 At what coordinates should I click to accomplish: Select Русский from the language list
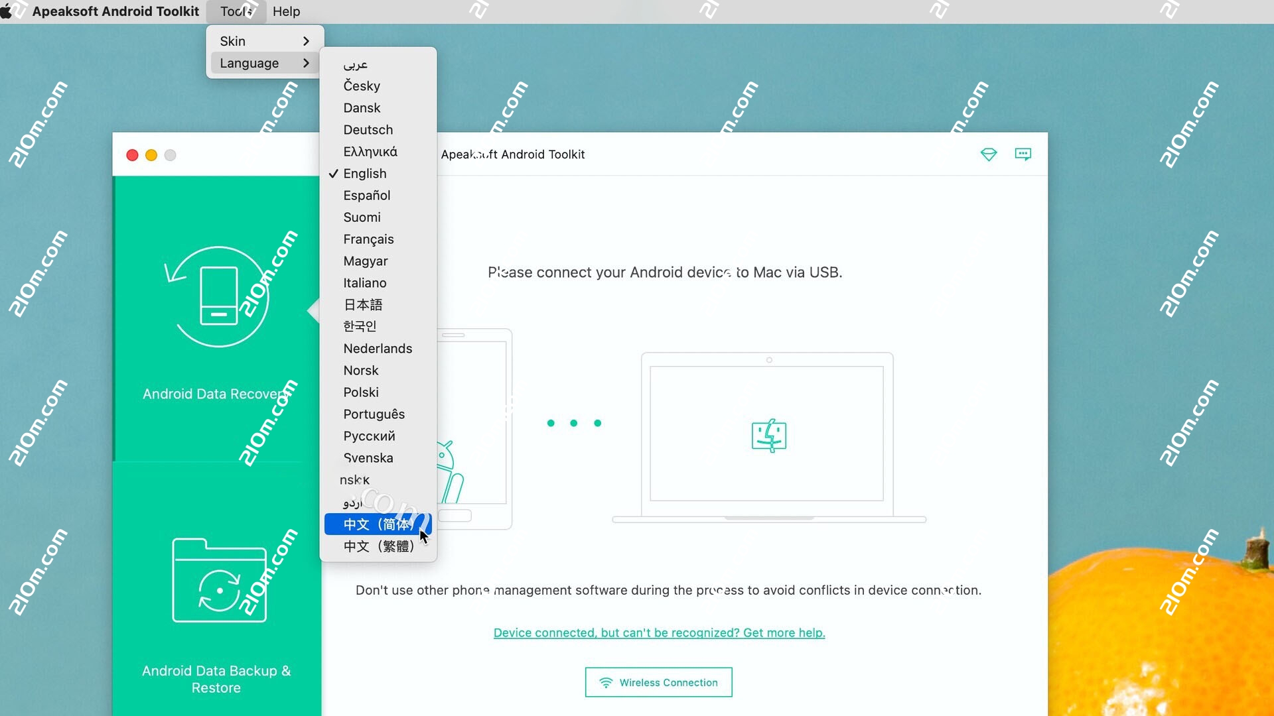coord(369,436)
